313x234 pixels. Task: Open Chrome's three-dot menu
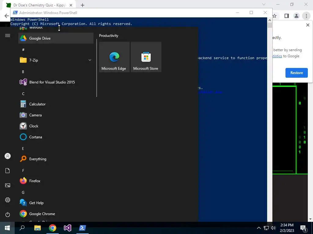(x=306, y=16)
